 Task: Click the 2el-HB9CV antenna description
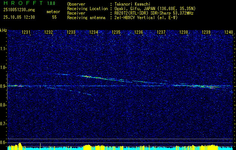coord(146,18)
